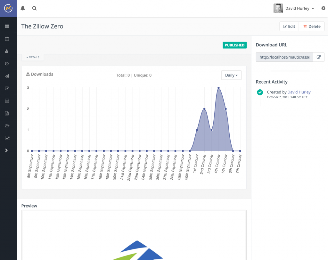Screen dimensions: 328x260
Task: Click the 5th October data point
Action: (225, 109)
